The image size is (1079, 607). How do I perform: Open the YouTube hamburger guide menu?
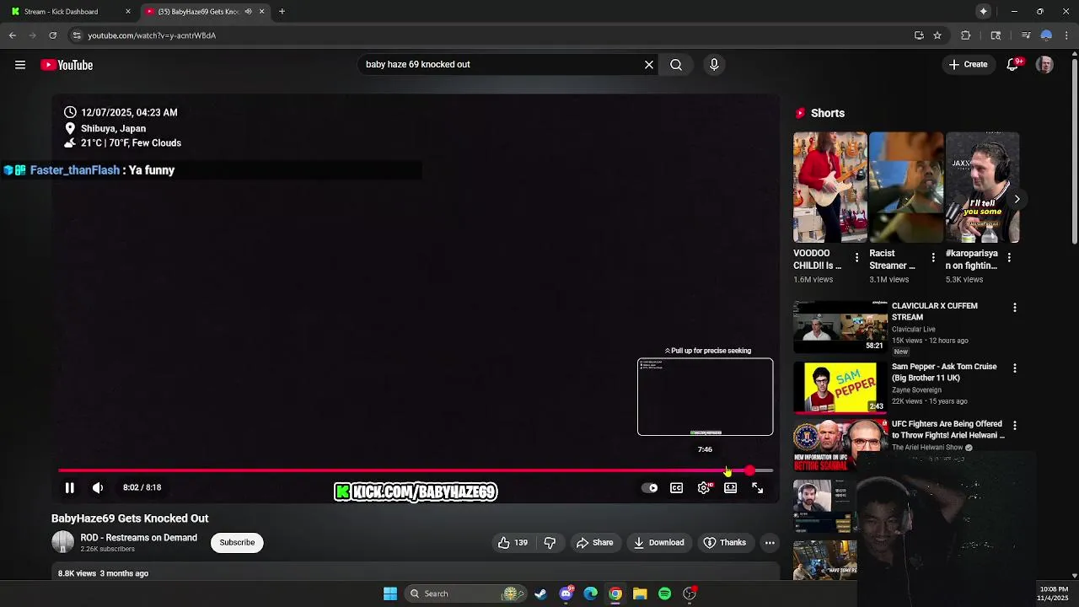(x=20, y=65)
